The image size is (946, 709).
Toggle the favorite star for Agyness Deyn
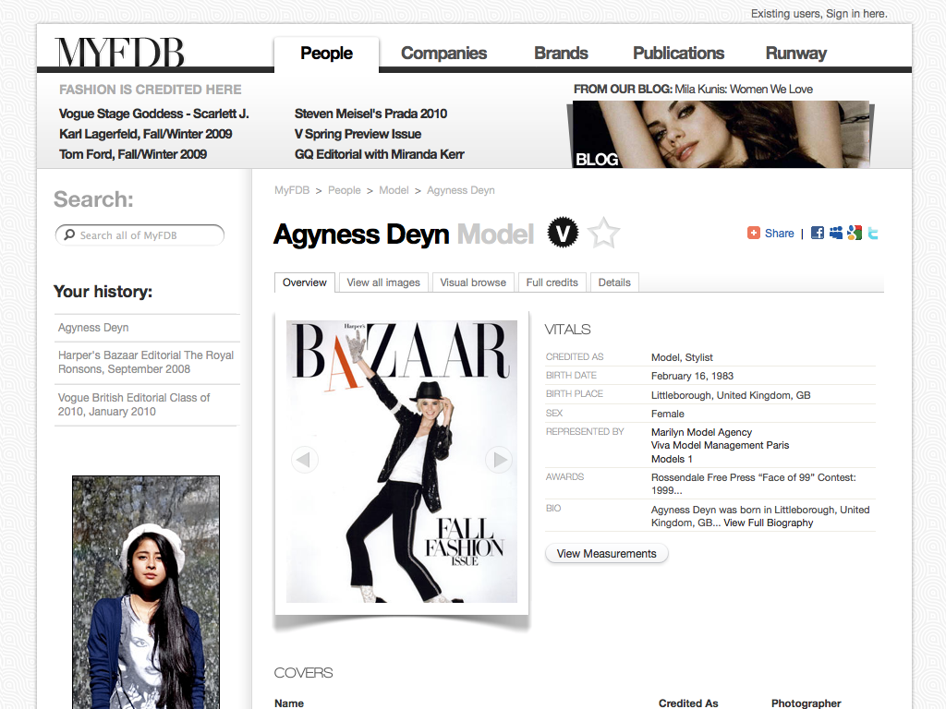pyautogui.click(x=603, y=234)
